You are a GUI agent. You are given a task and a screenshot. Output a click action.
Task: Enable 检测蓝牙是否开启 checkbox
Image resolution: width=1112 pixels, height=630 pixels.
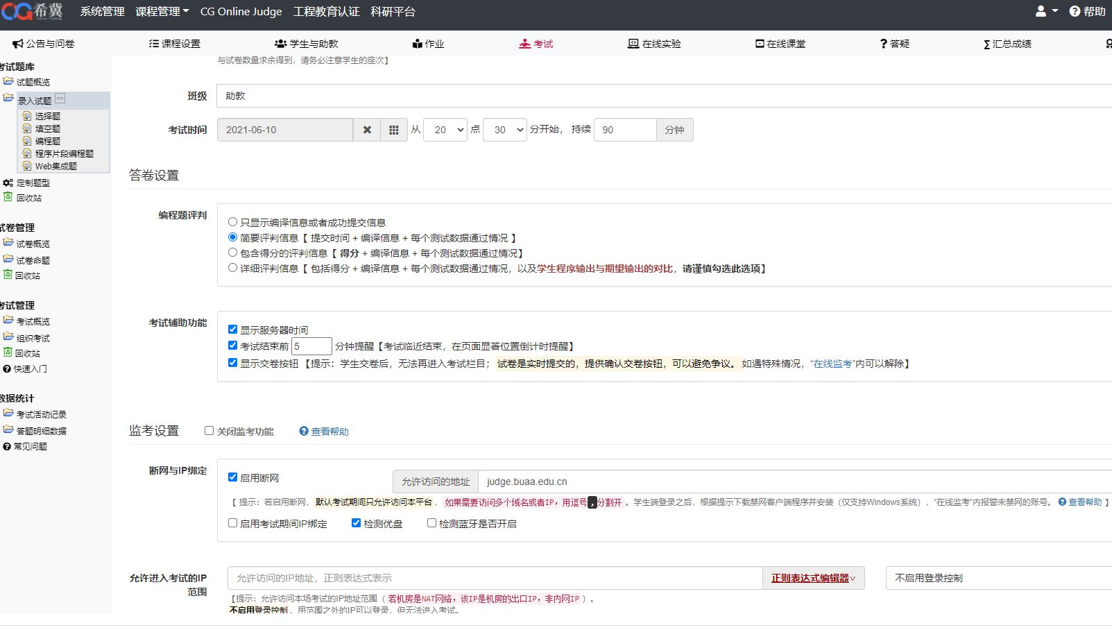coord(432,523)
